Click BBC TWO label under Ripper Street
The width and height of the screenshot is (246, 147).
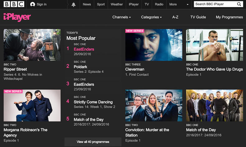click(x=10, y=65)
